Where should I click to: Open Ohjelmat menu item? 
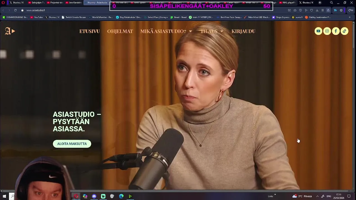tap(120, 31)
